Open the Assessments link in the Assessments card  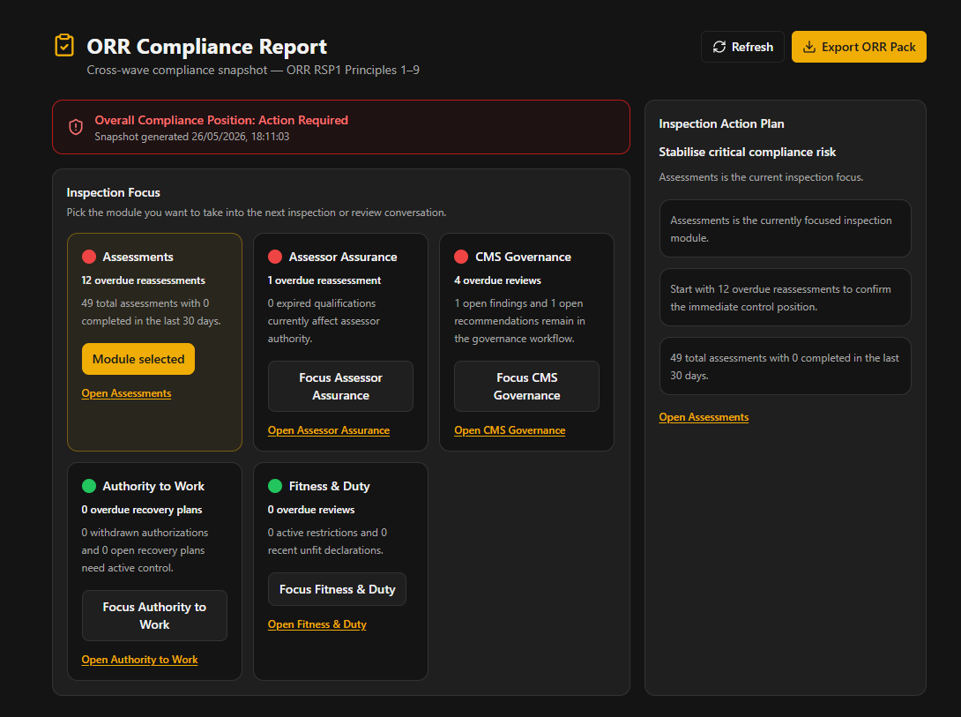(x=126, y=393)
